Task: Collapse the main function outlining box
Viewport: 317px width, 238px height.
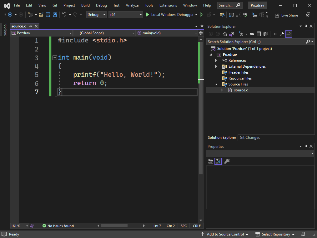Action: pos(55,58)
